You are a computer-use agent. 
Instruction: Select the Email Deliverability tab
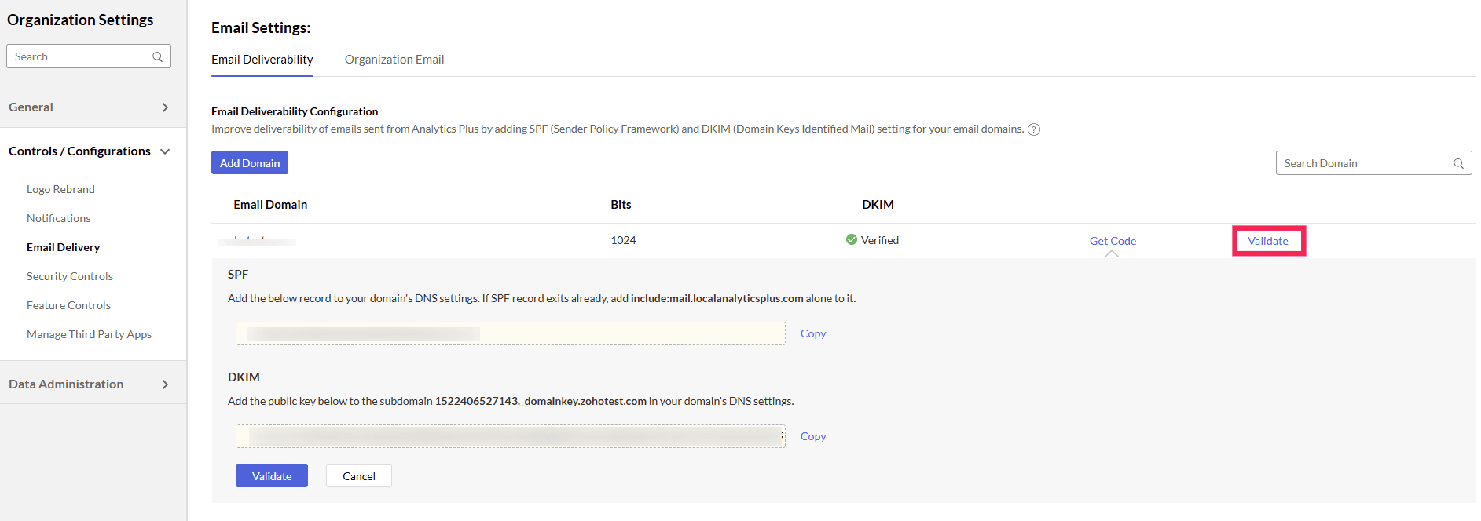pyautogui.click(x=262, y=60)
